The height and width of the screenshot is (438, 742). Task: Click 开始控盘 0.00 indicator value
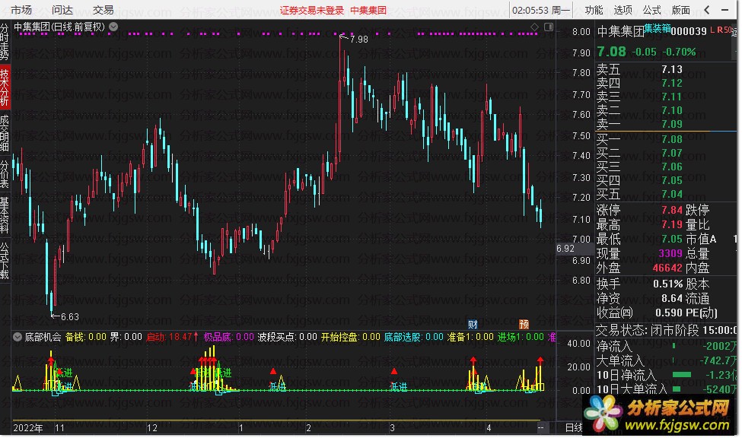click(351, 337)
